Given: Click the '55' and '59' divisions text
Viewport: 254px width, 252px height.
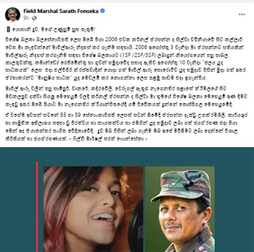Looking at the screenshot, I should [70, 115].
